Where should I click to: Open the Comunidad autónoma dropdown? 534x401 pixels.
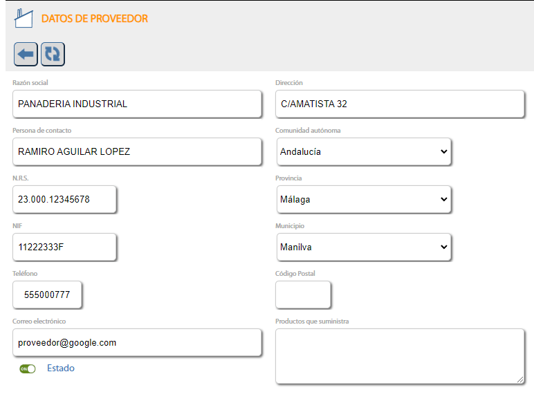click(364, 152)
